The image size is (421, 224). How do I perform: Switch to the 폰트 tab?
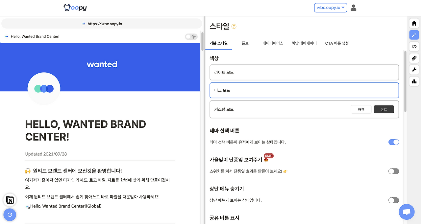tap(245, 43)
